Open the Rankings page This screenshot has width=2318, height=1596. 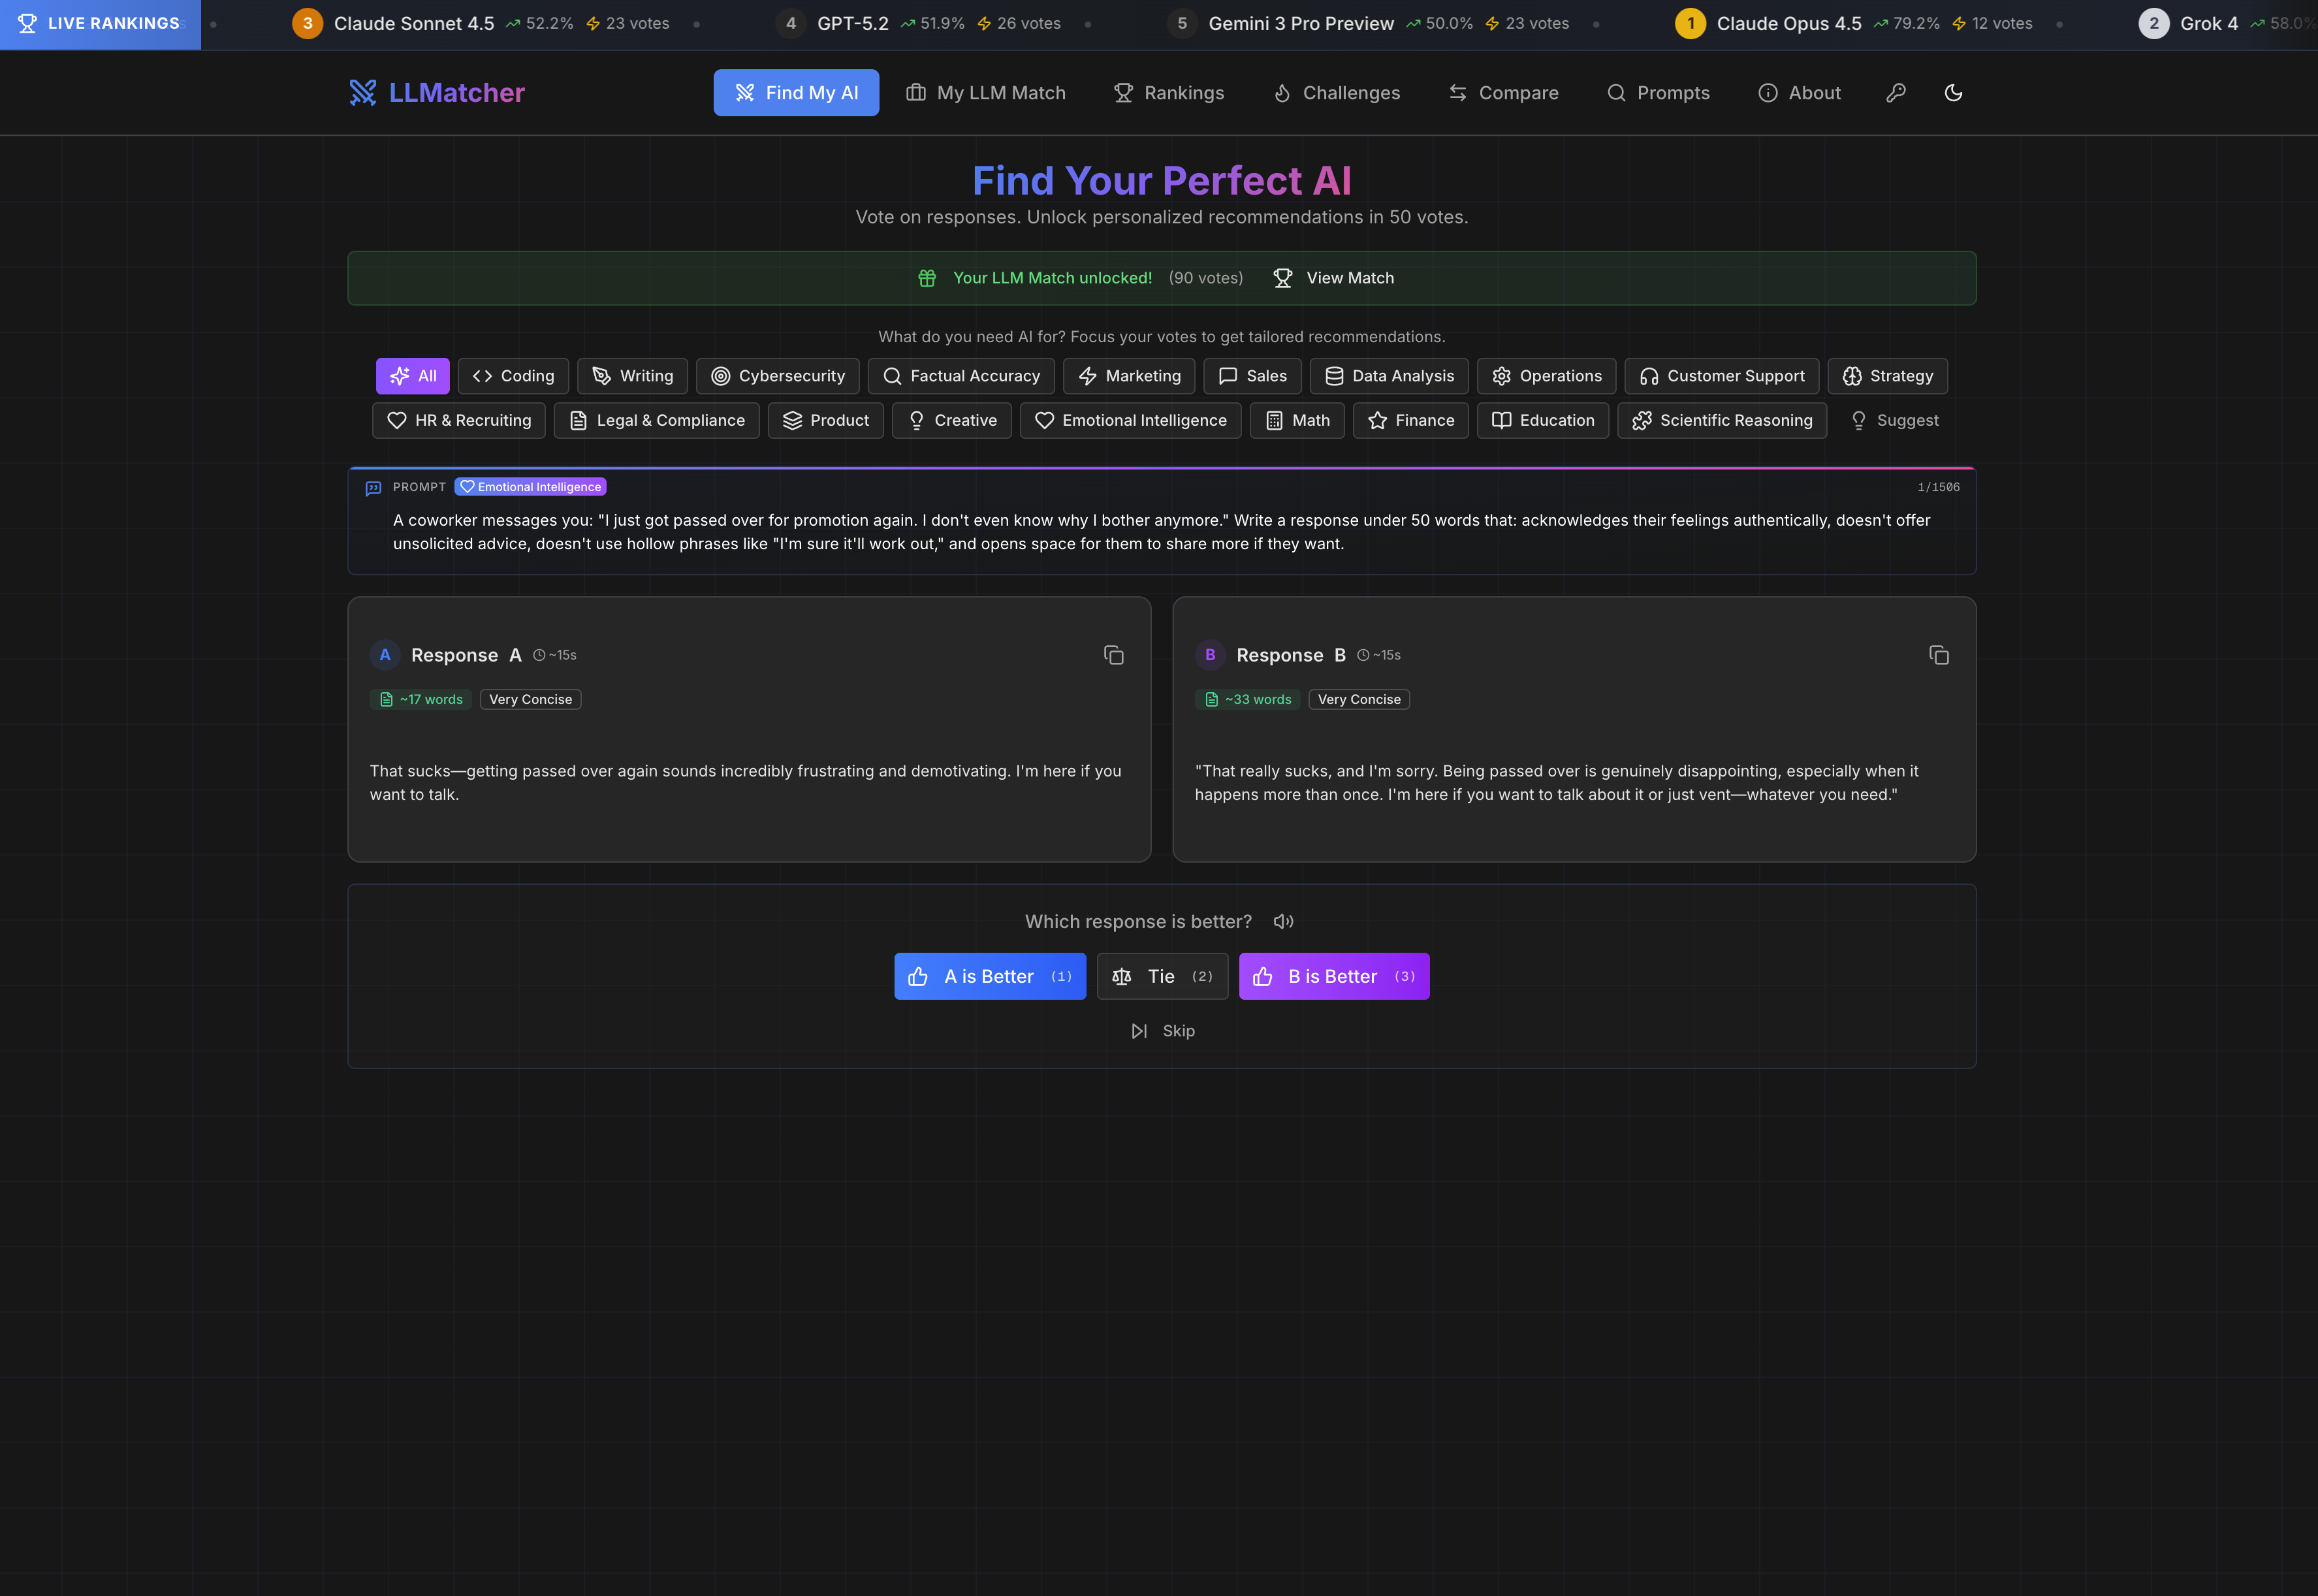1168,93
